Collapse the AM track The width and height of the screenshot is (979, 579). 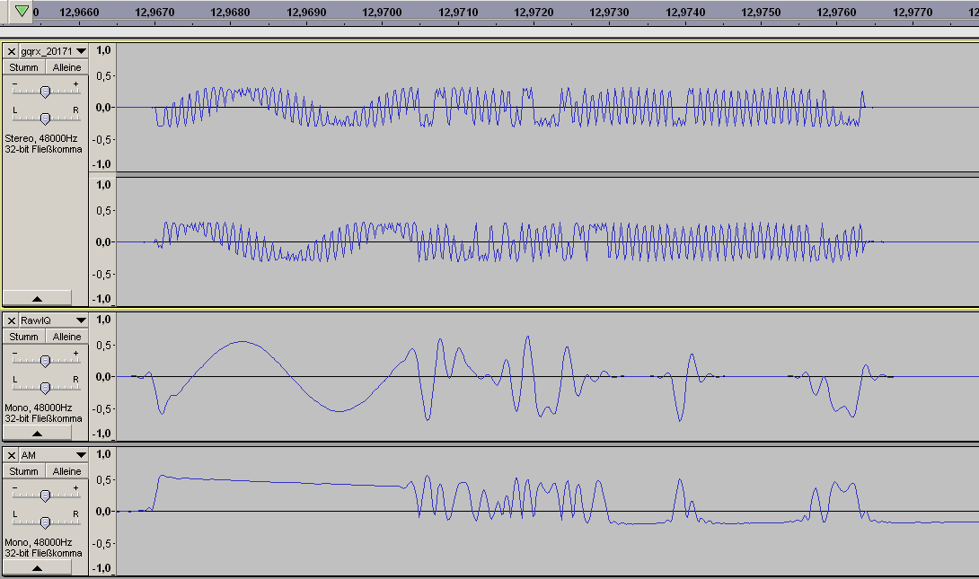click(37, 567)
